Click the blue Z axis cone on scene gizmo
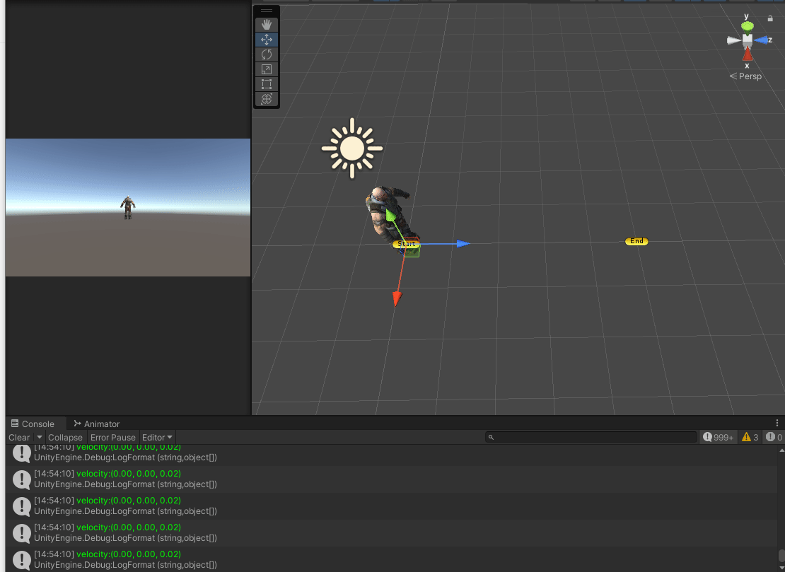Image resolution: width=785 pixels, height=572 pixels. (x=762, y=40)
